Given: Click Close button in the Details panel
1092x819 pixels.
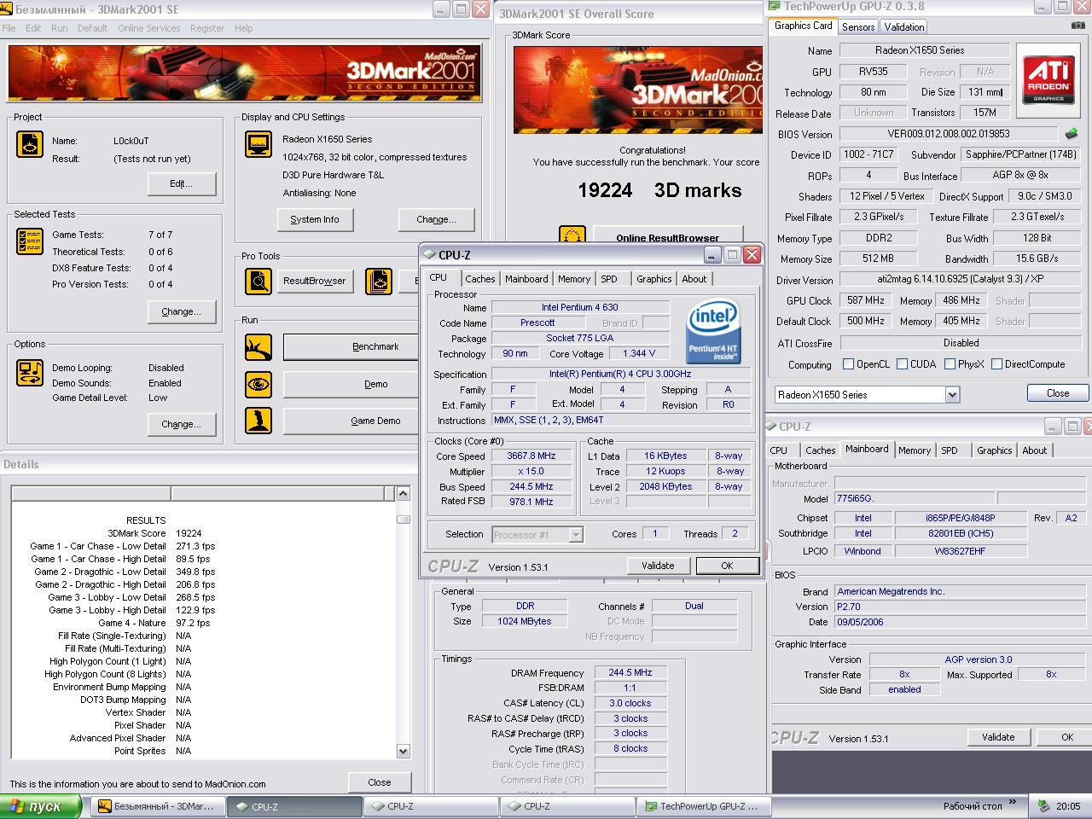Looking at the screenshot, I should 380,782.
